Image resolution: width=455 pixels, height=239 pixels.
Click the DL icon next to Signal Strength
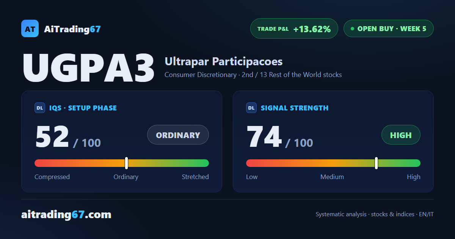coord(251,108)
